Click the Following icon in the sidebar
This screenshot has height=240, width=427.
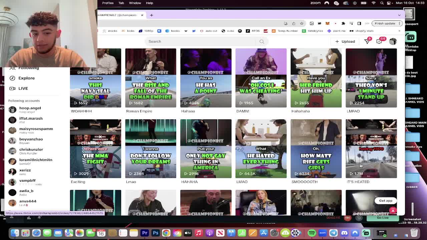point(12,68)
